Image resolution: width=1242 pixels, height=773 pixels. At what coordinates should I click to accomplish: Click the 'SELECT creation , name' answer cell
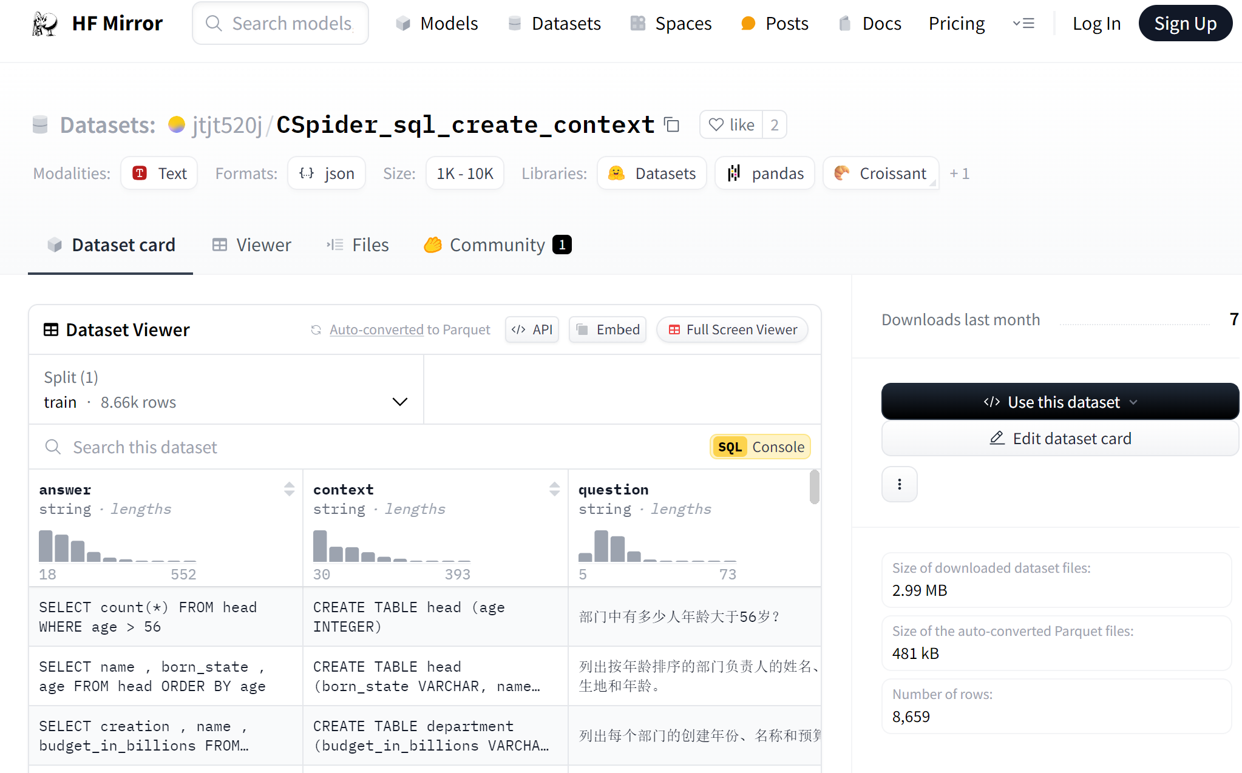coord(166,736)
